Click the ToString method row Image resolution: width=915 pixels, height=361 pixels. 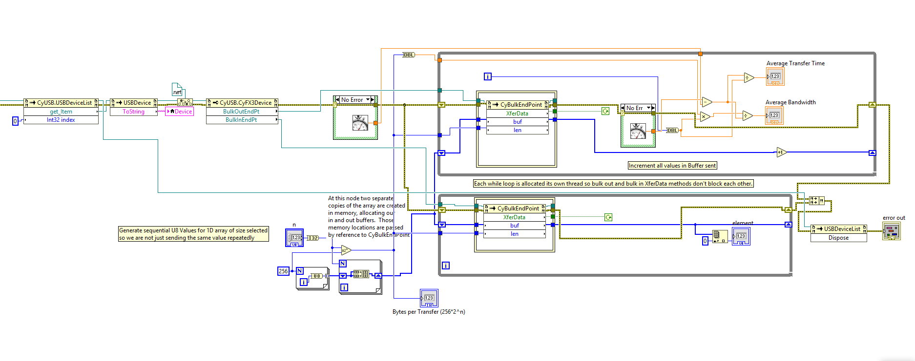pos(134,112)
